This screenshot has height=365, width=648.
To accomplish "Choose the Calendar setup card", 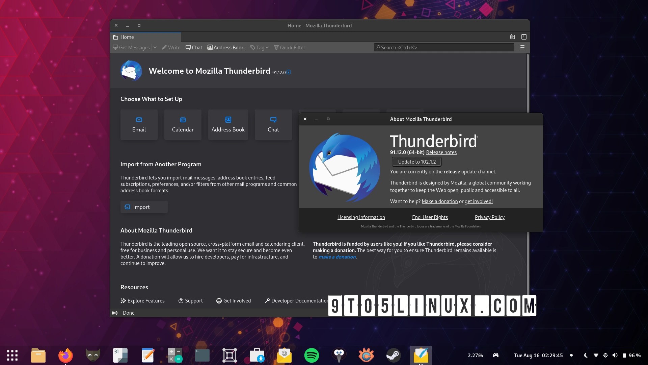I will click(x=183, y=125).
